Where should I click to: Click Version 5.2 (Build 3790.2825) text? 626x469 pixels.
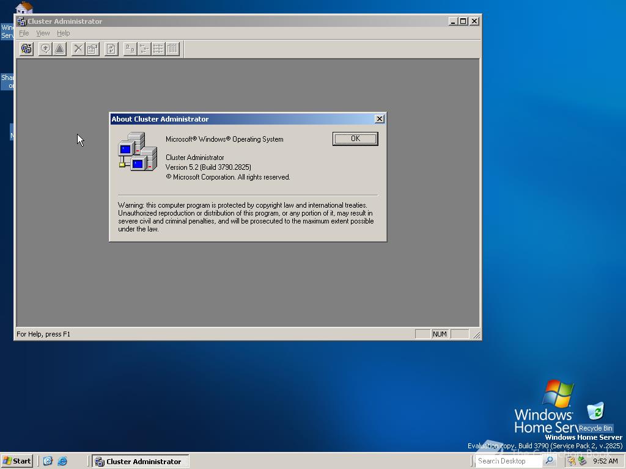coord(208,167)
